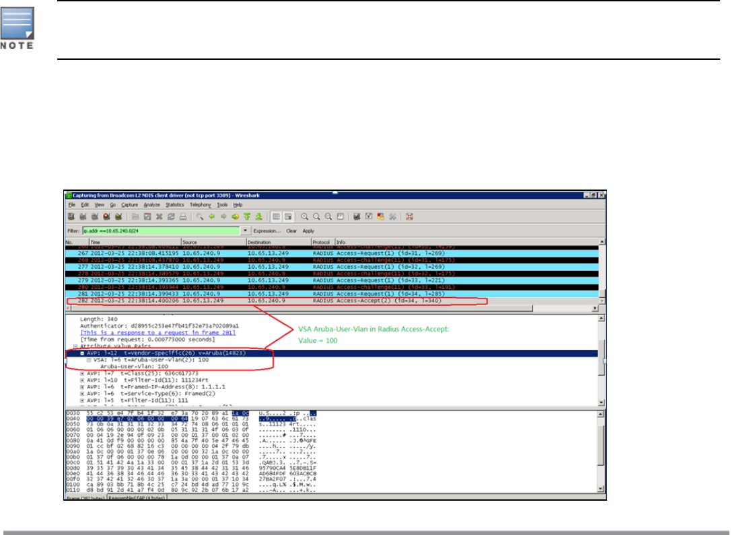The image size is (731, 535).
Task: Open the Capture menu
Action: [x=130, y=205]
